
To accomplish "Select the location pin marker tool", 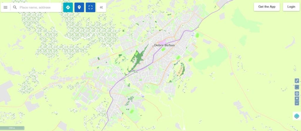I will [79, 7].
